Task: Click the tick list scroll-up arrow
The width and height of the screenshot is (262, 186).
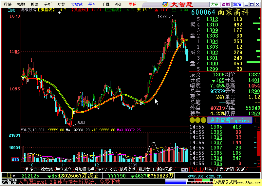Action: (x=259, y=127)
